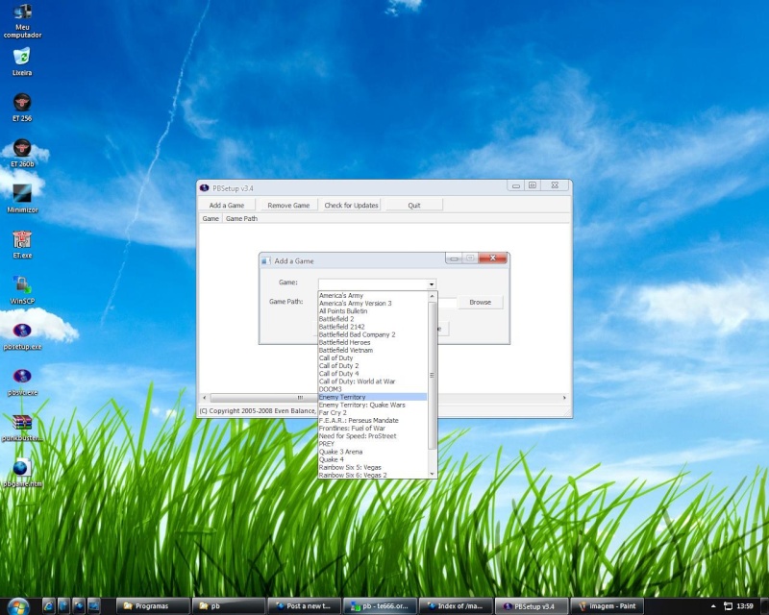Switch to the 'Index of /ma...' taskbar window

pos(456,606)
